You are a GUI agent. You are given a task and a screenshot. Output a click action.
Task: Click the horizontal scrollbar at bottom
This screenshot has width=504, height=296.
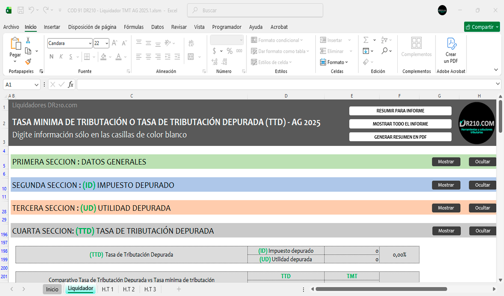point(381,289)
